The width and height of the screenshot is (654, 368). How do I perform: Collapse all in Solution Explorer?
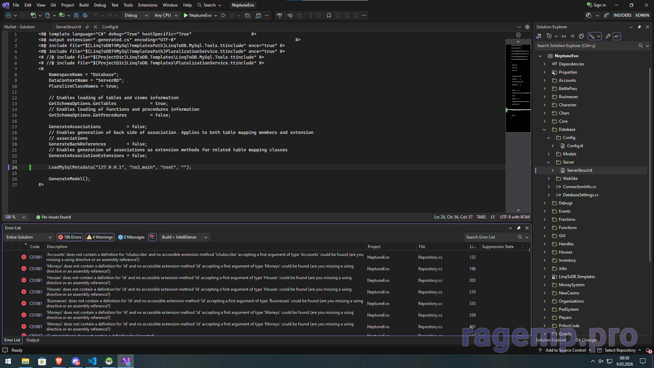(x=573, y=36)
